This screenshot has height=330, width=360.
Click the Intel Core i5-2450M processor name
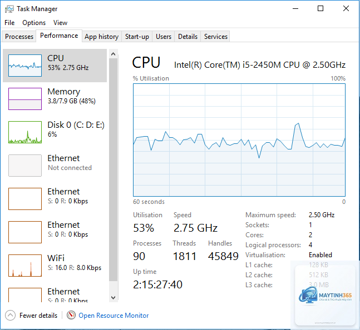pyautogui.click(x=260, y=65)
